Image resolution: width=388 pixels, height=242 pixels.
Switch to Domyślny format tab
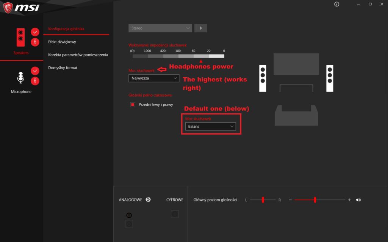[x=63, y=67]
